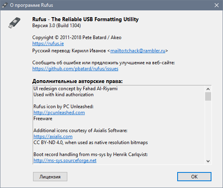Close the О программе Rufus dialog
This screenshot has width=223, height=188.
pyautogui.click(x=217, y=5)
